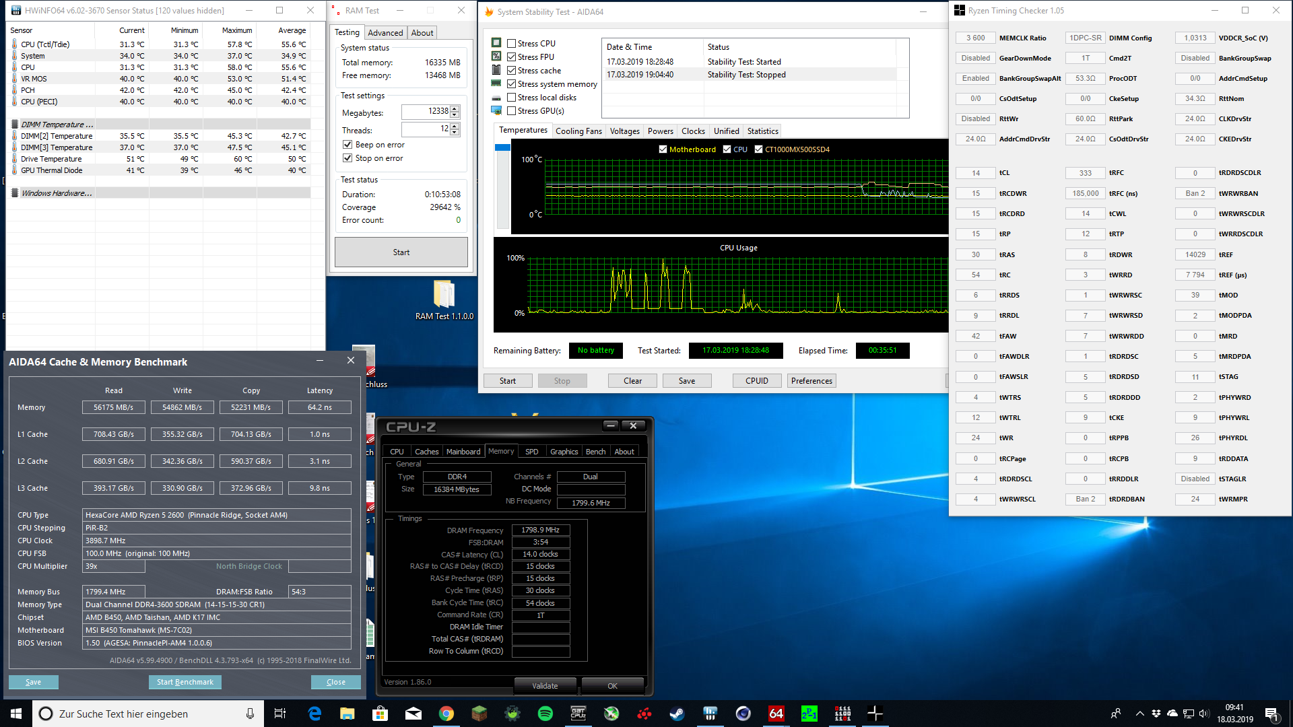Click the Steam taskbar icon

click(677, 714)
